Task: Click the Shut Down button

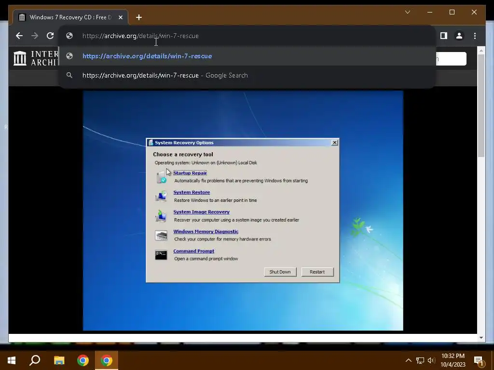Action: click(x=280, y=272)
